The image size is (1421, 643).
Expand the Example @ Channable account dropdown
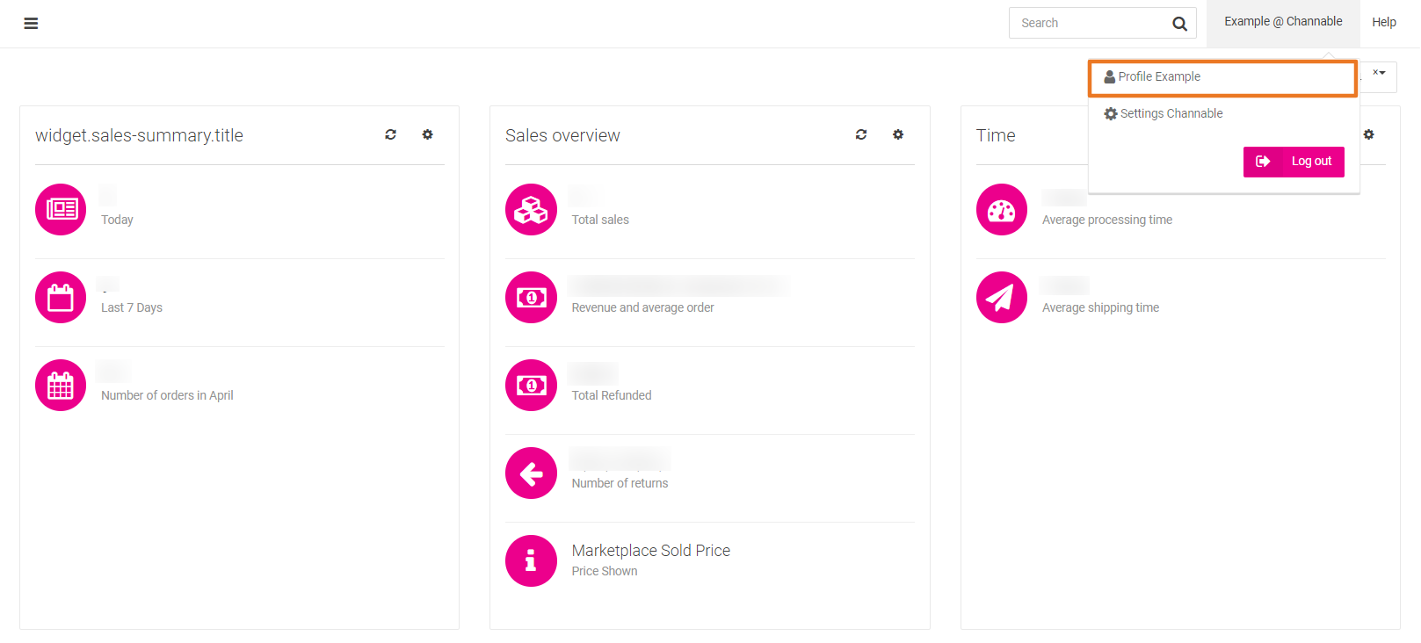click(1282, 22)
